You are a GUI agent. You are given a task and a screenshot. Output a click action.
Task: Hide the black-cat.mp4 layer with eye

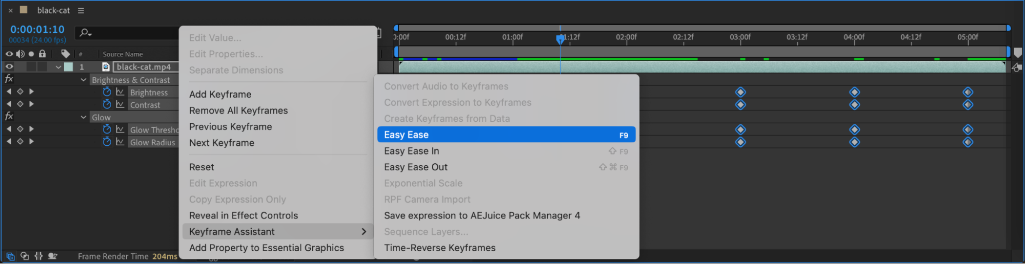pyautogui.click(x=9, y=67)
